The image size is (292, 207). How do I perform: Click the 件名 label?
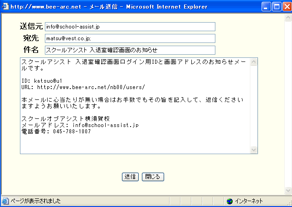[x=31, y=50]
